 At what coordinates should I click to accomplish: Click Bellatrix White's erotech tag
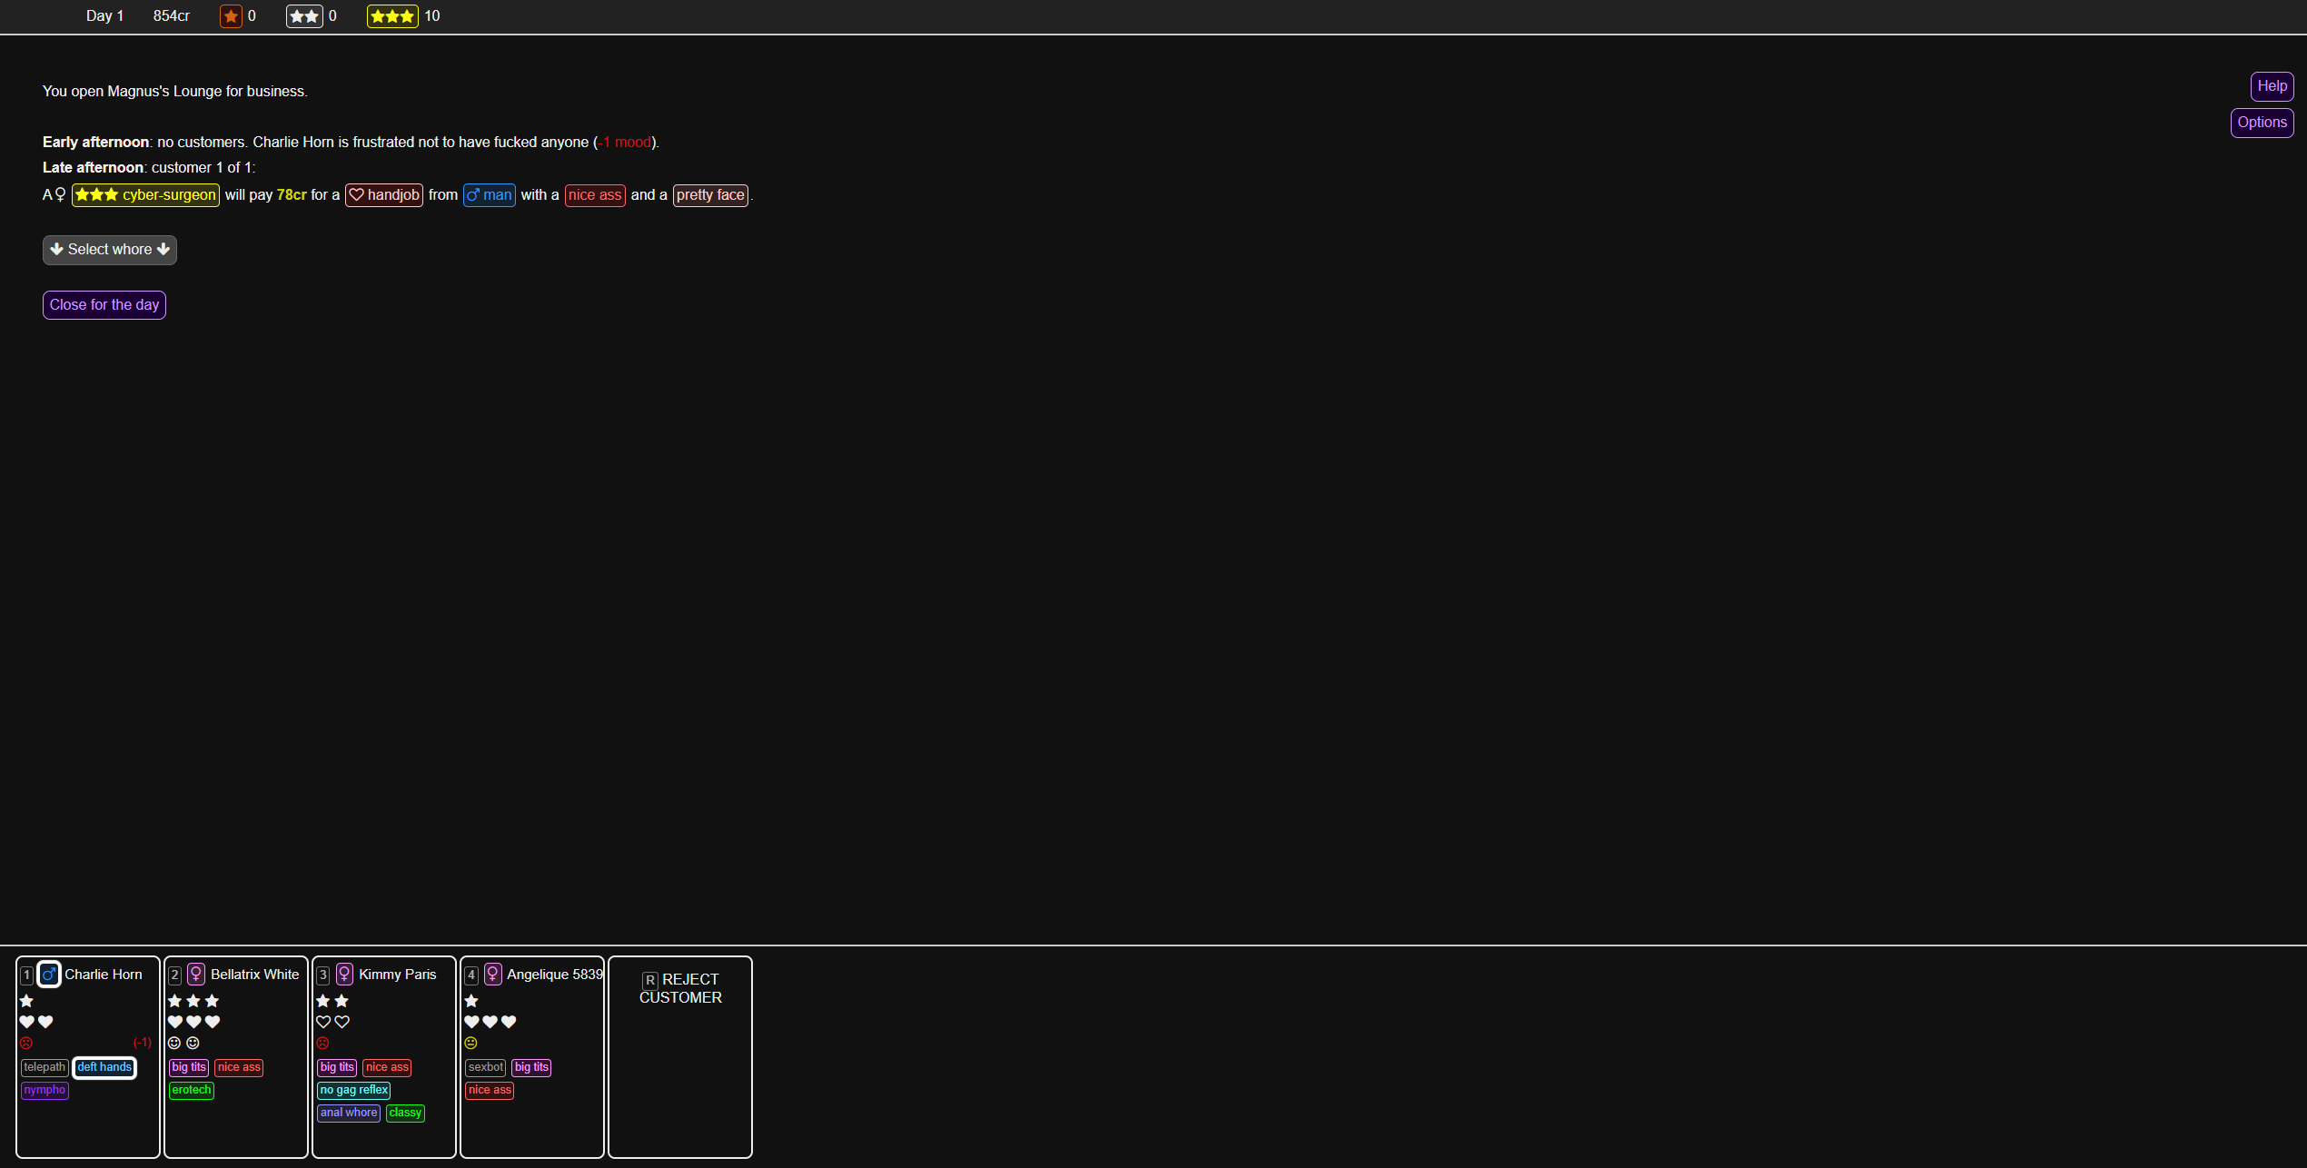pos(192,1091)
